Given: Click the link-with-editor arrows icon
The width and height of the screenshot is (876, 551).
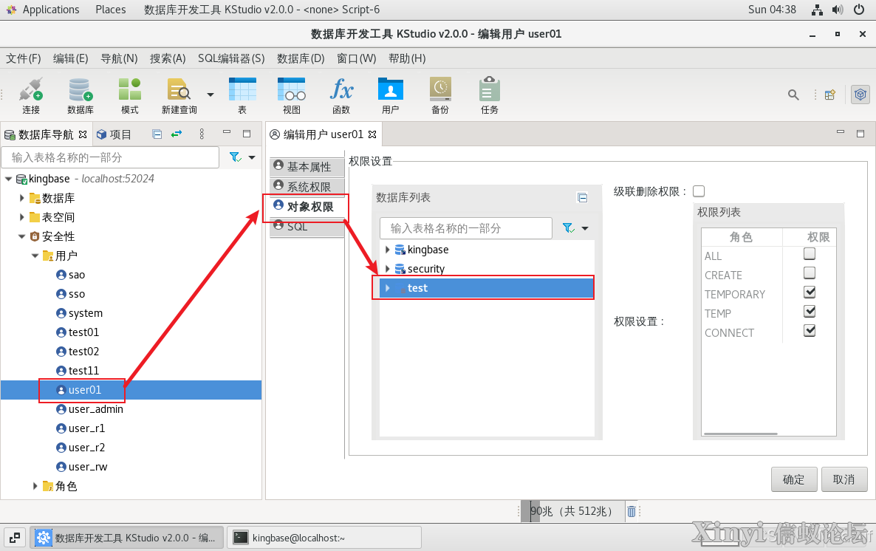Looking at the screenshot, I should 177,134.
